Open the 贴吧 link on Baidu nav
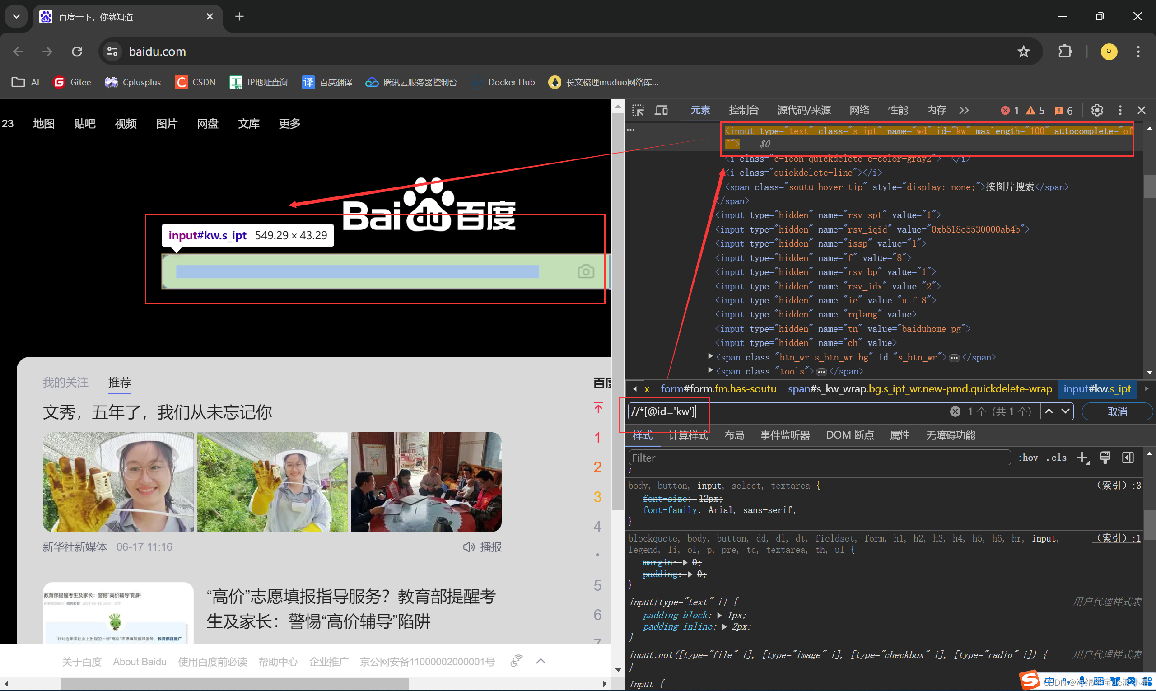 (85, 123)
